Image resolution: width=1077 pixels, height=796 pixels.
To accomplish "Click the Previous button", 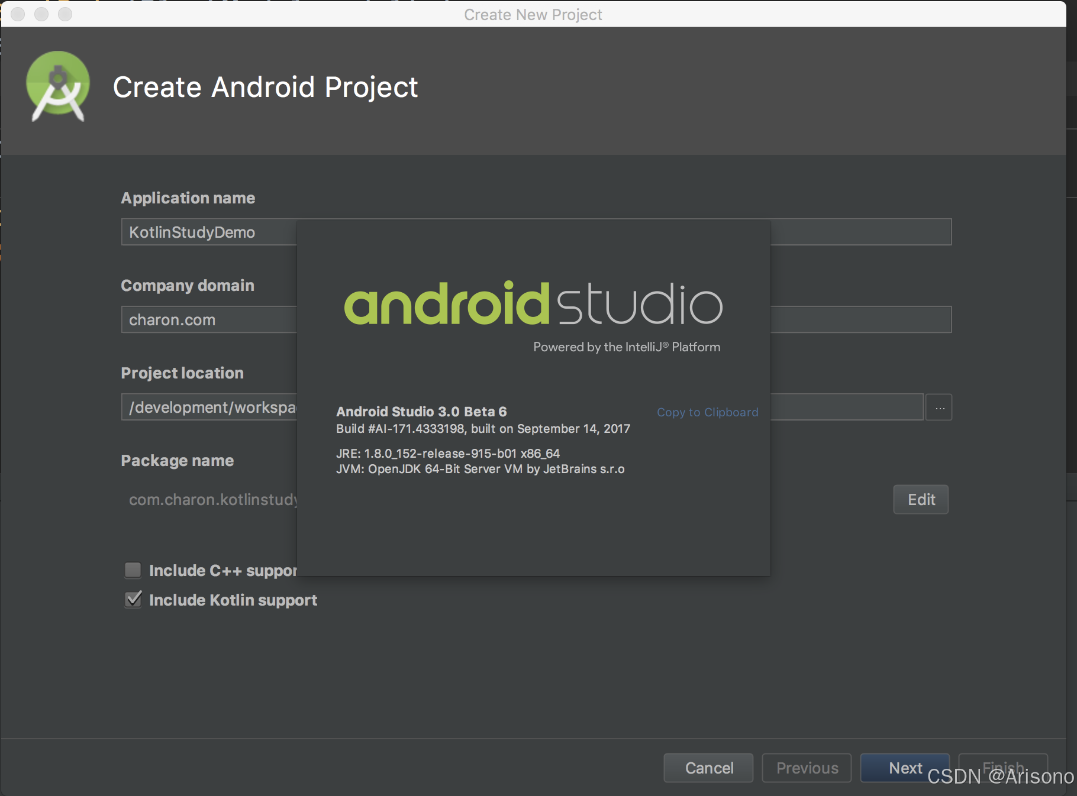I will [x=807, y=768].
